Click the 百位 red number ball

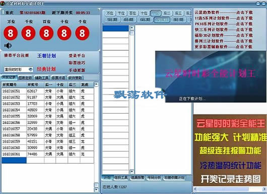[x=46, y=33]
